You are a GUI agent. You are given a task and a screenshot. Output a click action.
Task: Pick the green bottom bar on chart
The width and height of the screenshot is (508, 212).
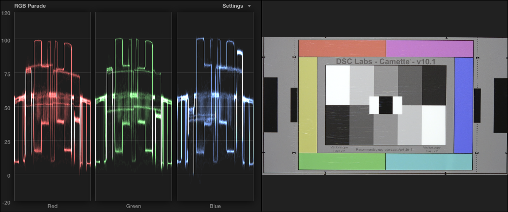[341, 162]
